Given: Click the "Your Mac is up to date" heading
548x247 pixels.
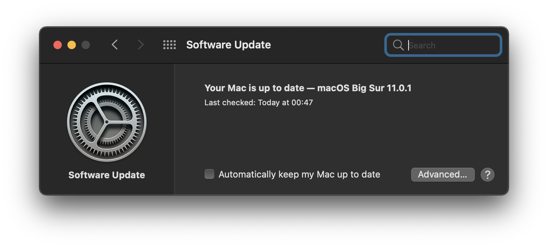Looking at the screenshot, I should (254, 88).
